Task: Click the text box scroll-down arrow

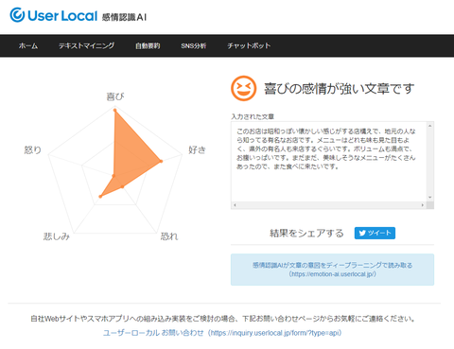Action: (430, 198)
